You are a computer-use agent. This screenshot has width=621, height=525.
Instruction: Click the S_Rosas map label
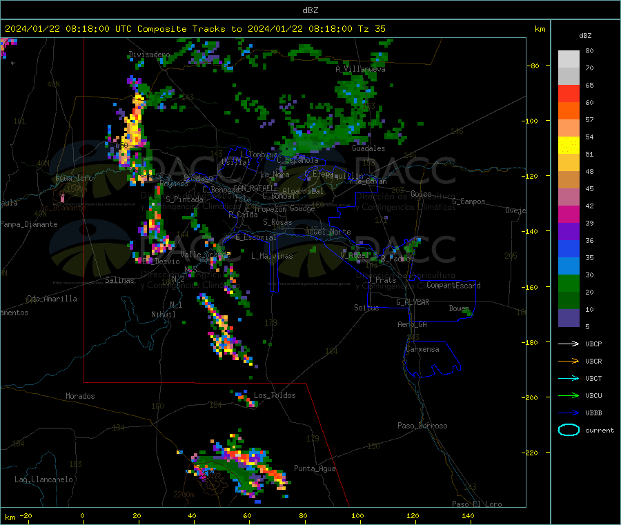tap(277, 222)
